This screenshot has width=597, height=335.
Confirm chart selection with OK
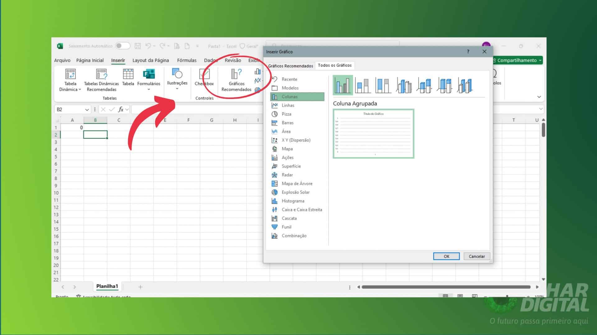[x=446, y=256]
